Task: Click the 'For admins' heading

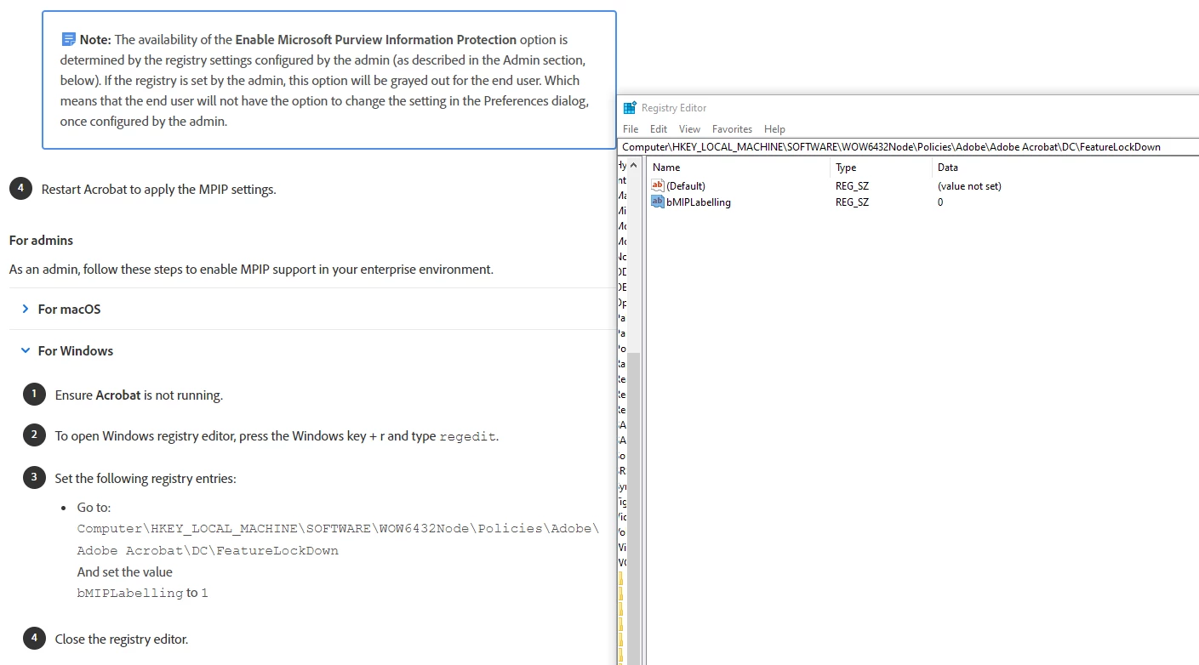Action: tap(41, 241)
